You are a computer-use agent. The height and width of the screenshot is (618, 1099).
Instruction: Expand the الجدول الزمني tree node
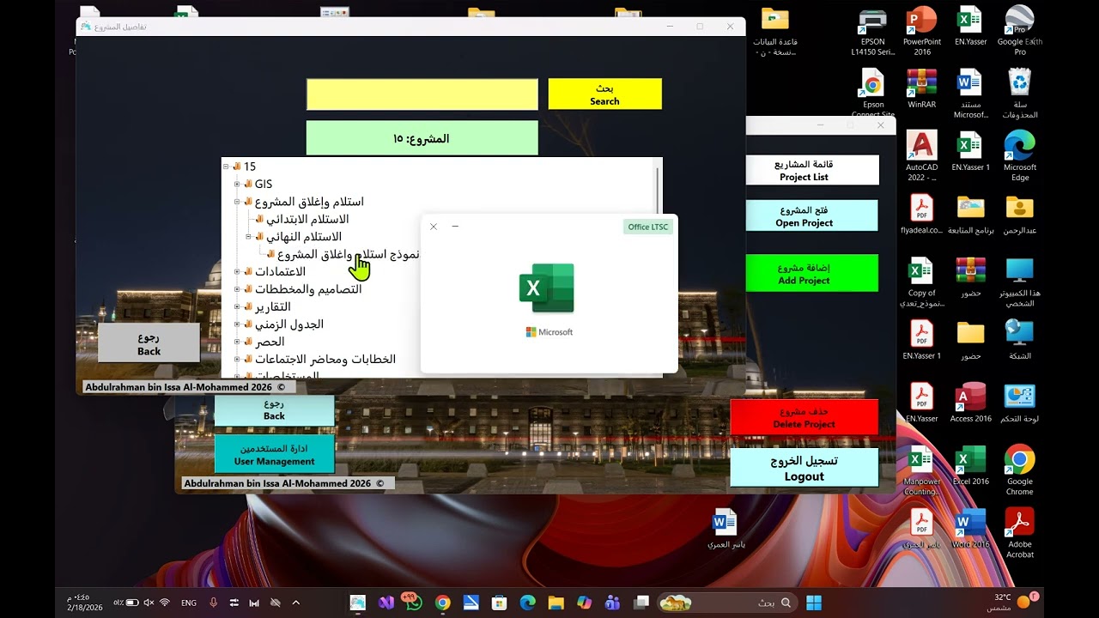coord(237,324)
